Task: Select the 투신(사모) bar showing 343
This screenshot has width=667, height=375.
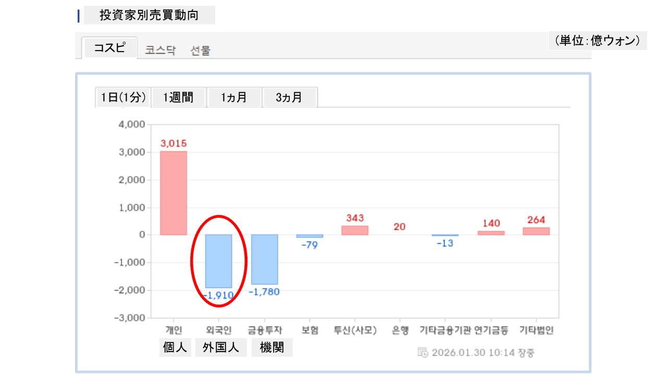Action: [x=355, y=230]
